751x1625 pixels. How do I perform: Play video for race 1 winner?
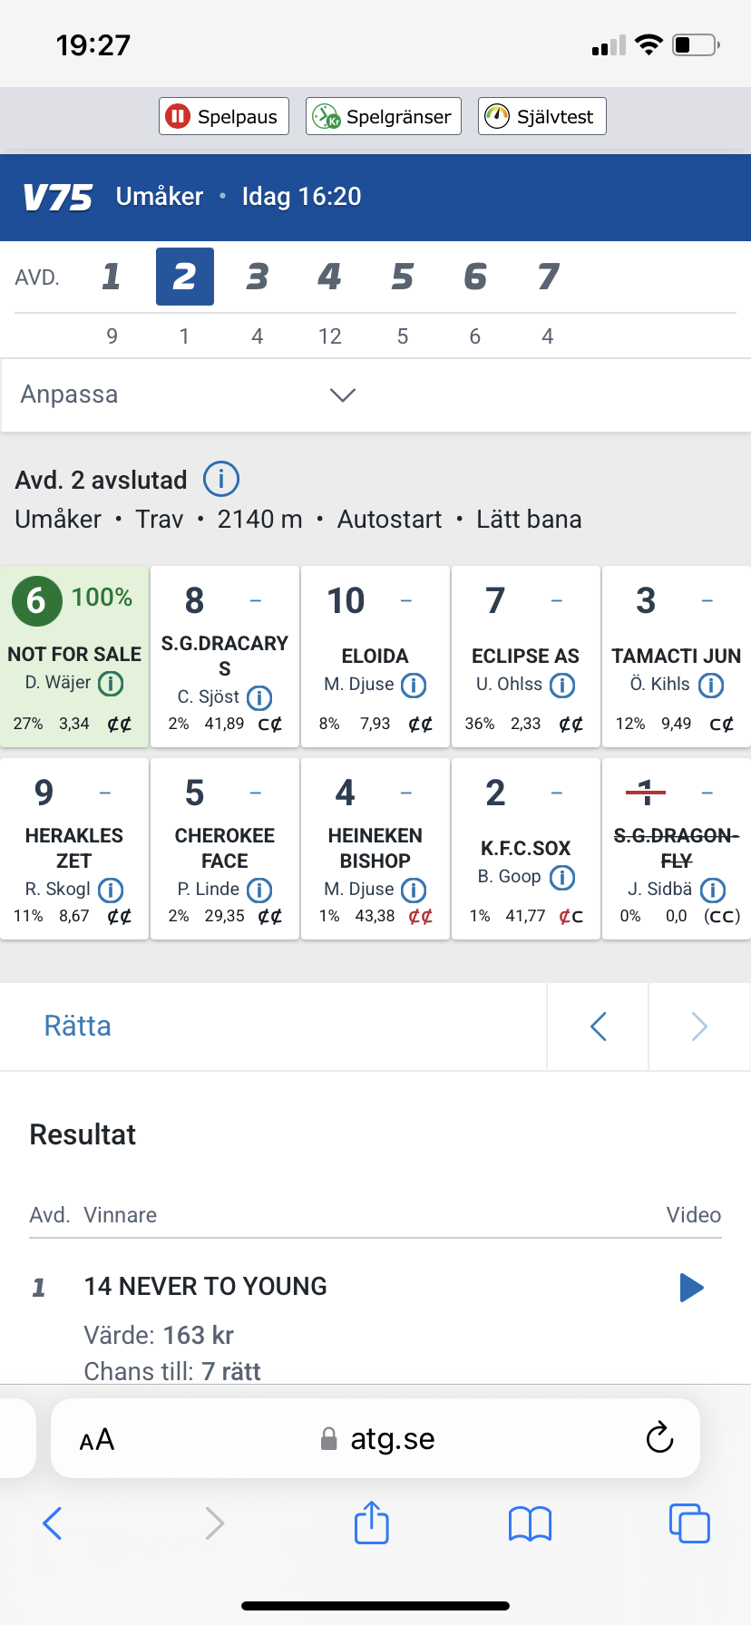[692, 1287]
